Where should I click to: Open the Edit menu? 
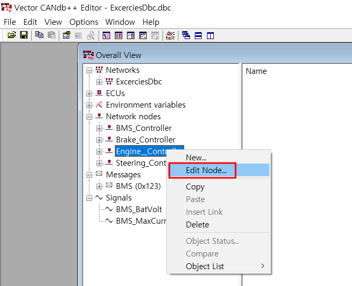30,22
